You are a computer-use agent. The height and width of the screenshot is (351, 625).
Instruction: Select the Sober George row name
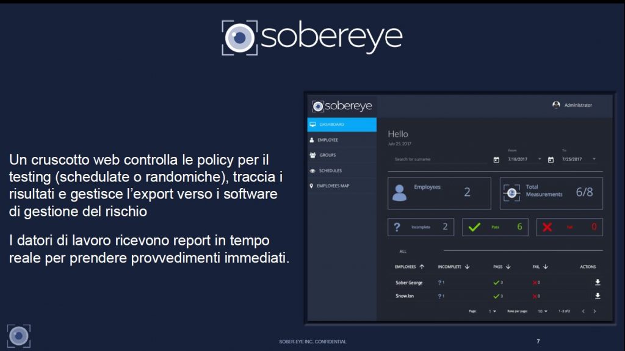(409, 283)
